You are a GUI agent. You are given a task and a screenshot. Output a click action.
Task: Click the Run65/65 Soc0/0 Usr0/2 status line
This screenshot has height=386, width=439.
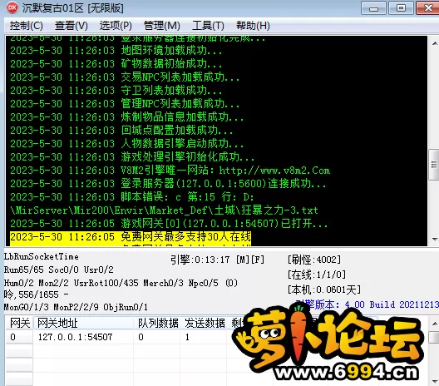pyautogui.click(x=59, y=270)
